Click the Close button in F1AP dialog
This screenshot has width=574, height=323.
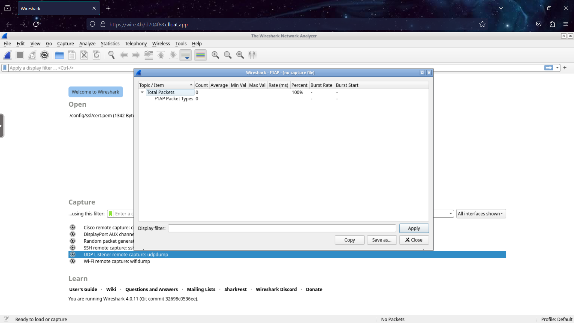414,240
